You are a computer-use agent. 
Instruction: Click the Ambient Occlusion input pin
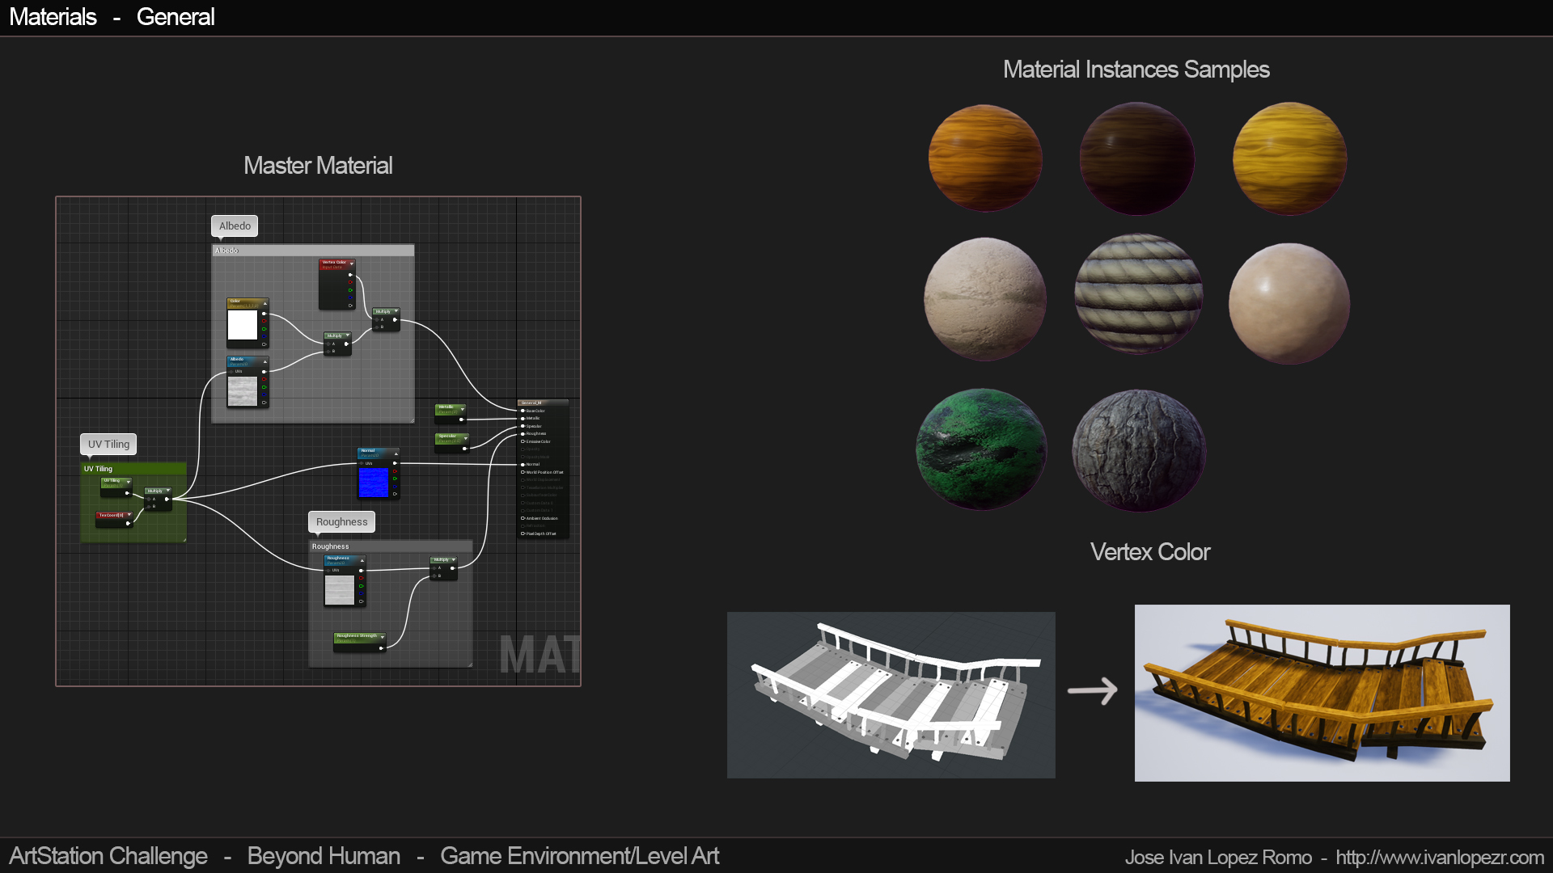(x=523, y=518)
